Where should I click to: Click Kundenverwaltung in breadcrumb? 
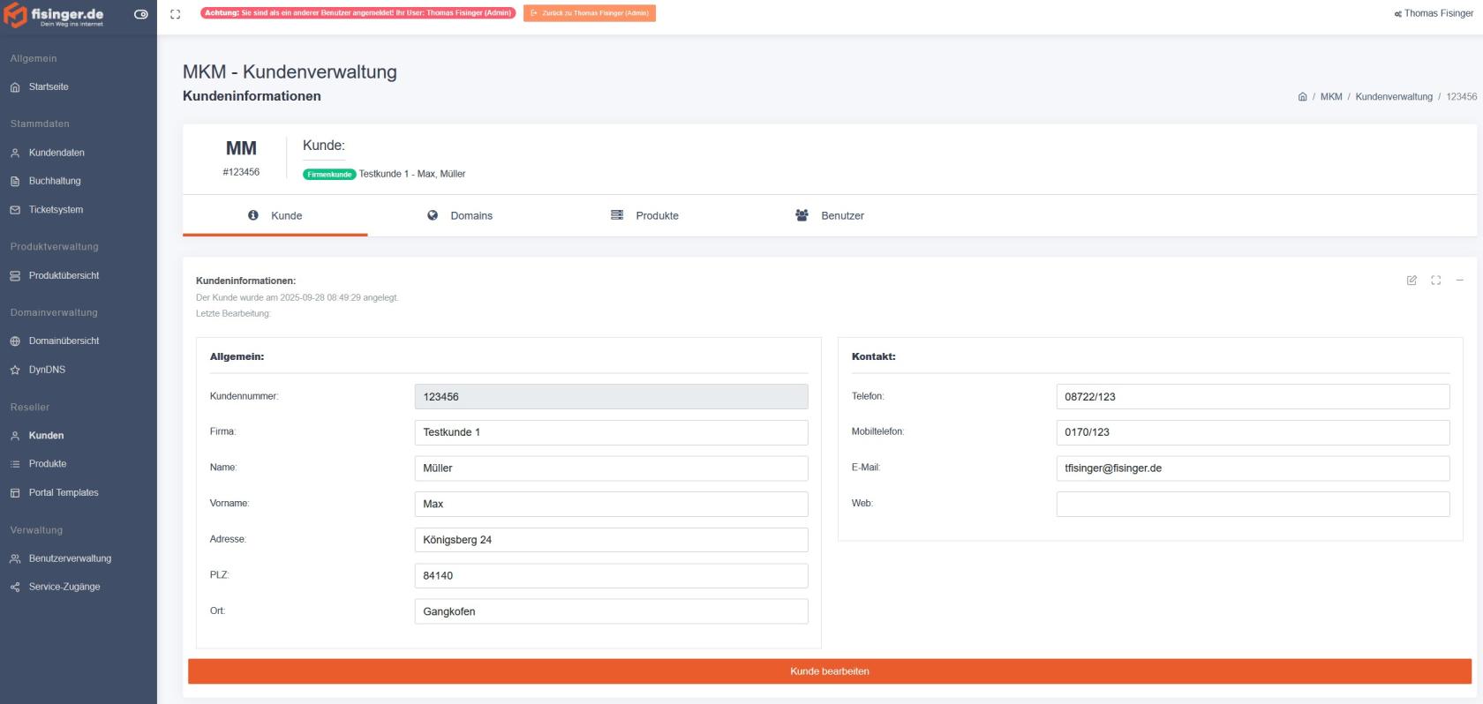click(1394, 97)
